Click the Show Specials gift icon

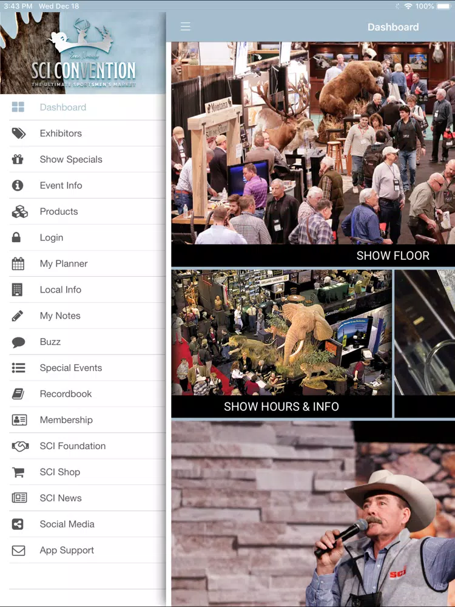[18, 160]
